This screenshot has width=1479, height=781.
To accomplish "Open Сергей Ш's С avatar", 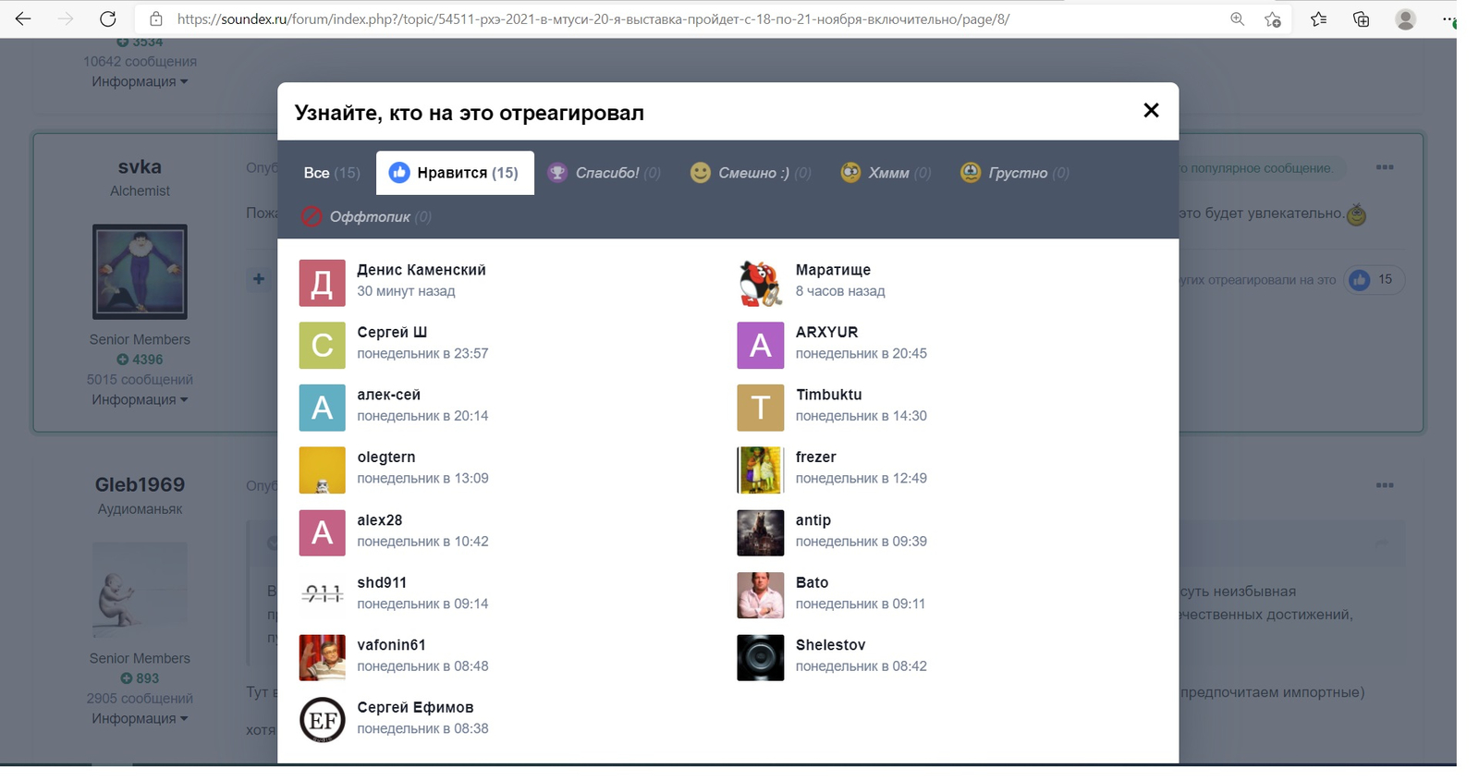I will click(x=322, y=345).
